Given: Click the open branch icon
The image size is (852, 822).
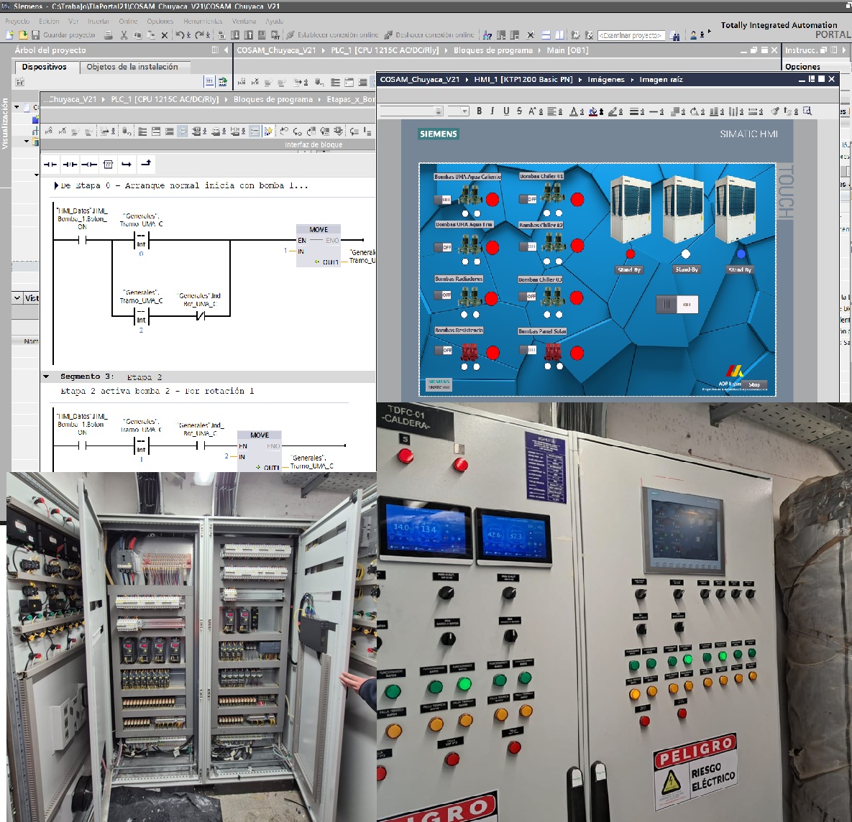Looking at the screenshot, I should click(127, 164).
